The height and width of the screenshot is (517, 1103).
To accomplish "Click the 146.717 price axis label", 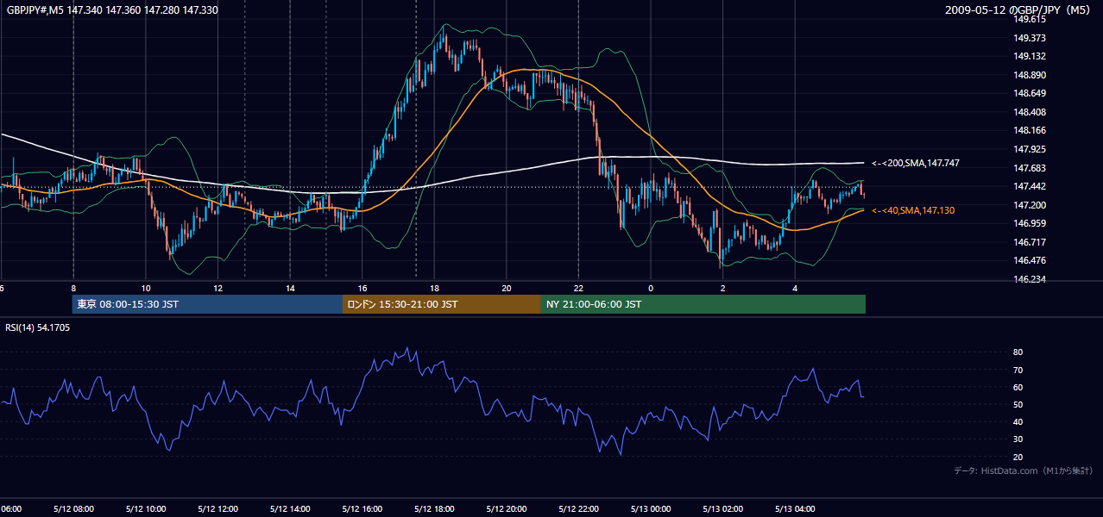I will pyautogui.click(x=1031, y=242).
